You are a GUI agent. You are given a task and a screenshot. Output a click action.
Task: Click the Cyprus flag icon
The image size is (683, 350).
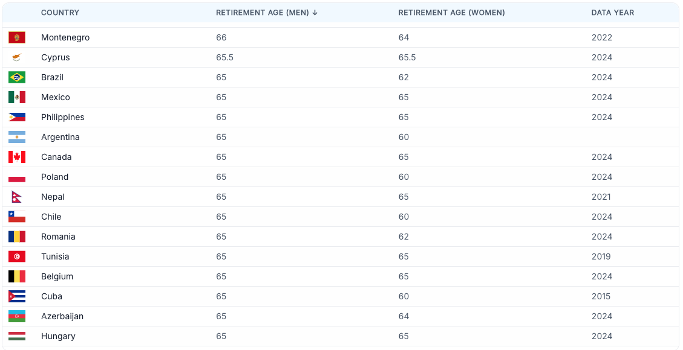[x=17, y=57]
